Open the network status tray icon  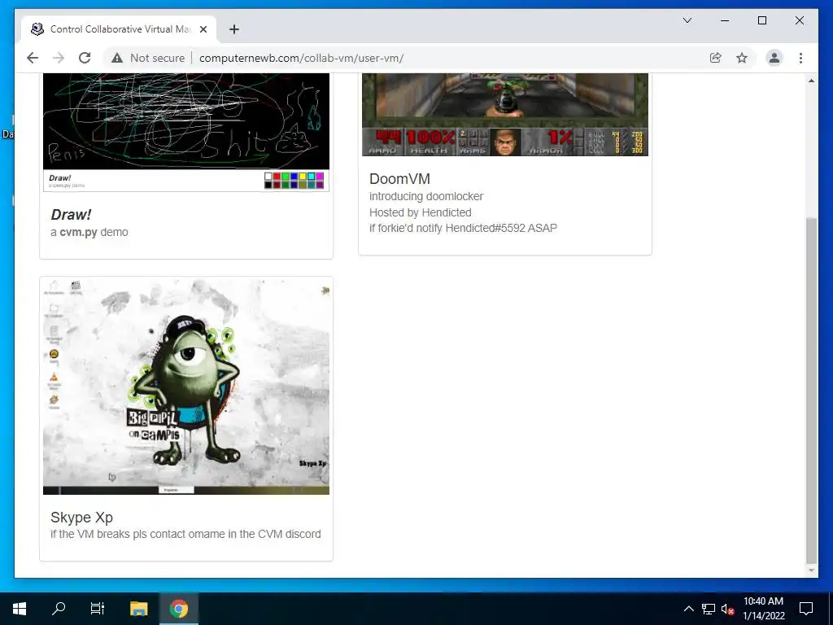[x=709, y=609]
